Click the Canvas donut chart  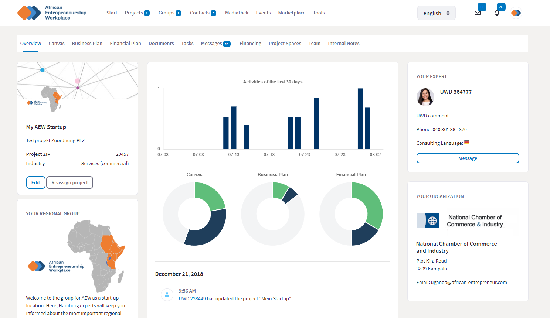[194, 214]
